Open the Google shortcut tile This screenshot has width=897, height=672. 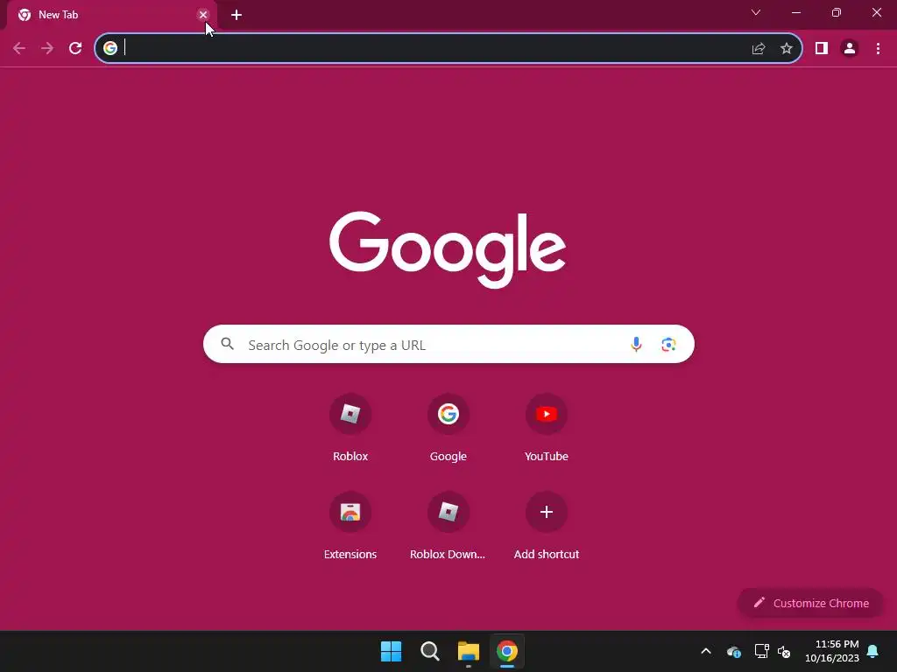448,427
